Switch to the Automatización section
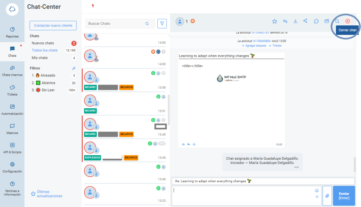 [x=12, y=109]
